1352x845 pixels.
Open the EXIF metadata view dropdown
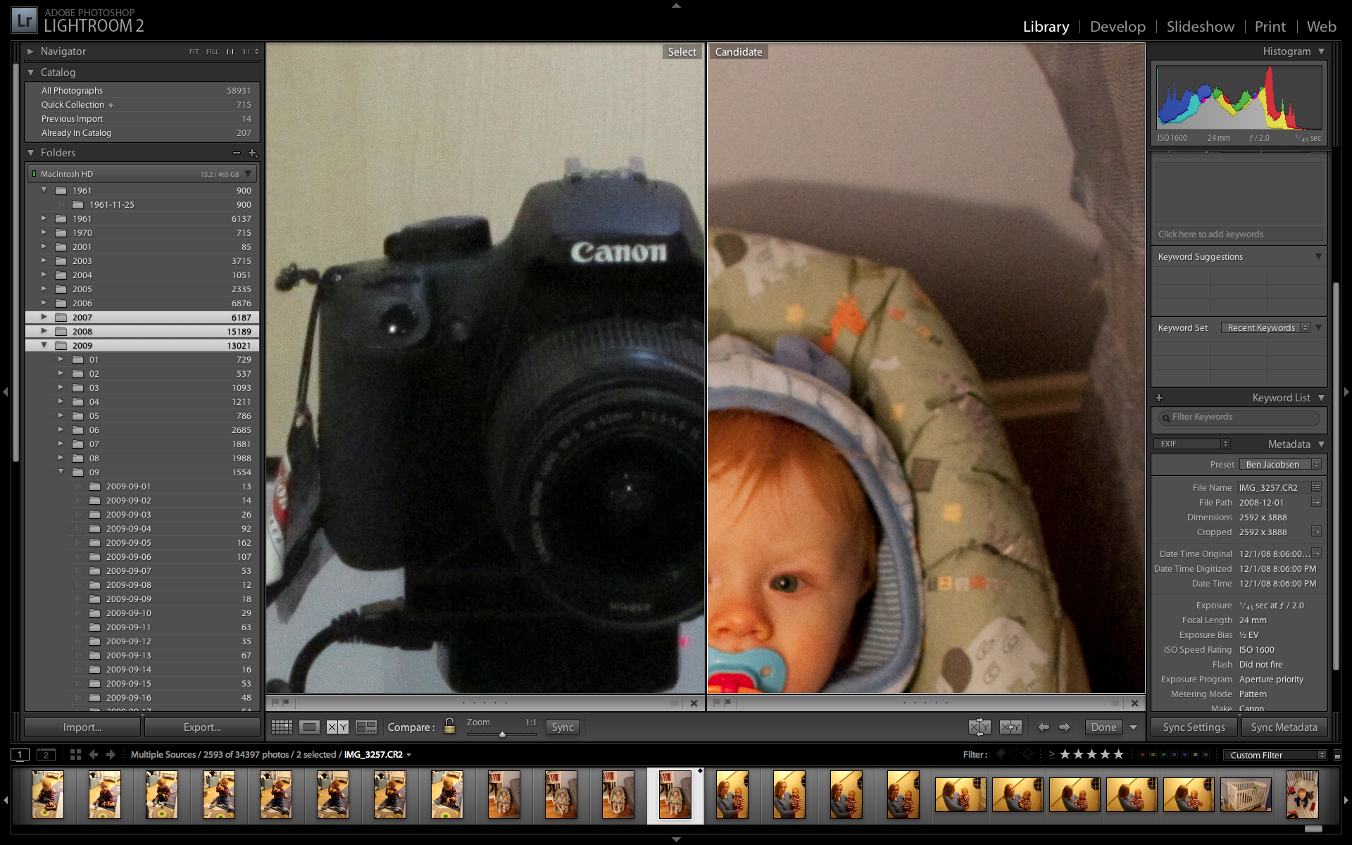[1191, 444]
